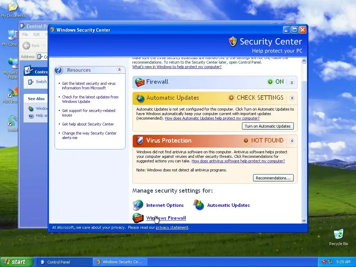This screenshot has width=356, height=267.
Task: Collapse the Automatic Updates section chevron
Action: point(292,98)
